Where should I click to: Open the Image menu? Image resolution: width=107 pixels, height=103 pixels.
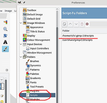click(8, 11)
